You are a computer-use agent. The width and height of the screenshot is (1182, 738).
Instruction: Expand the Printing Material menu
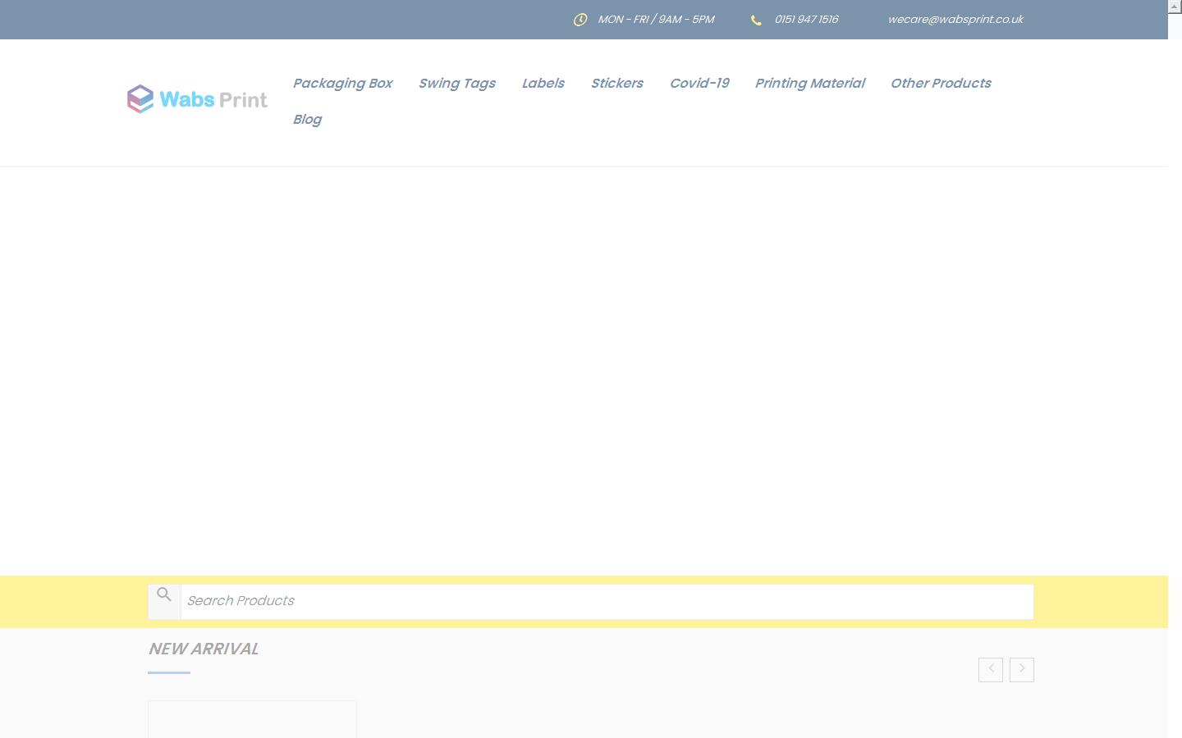click(x=809, y=83)
